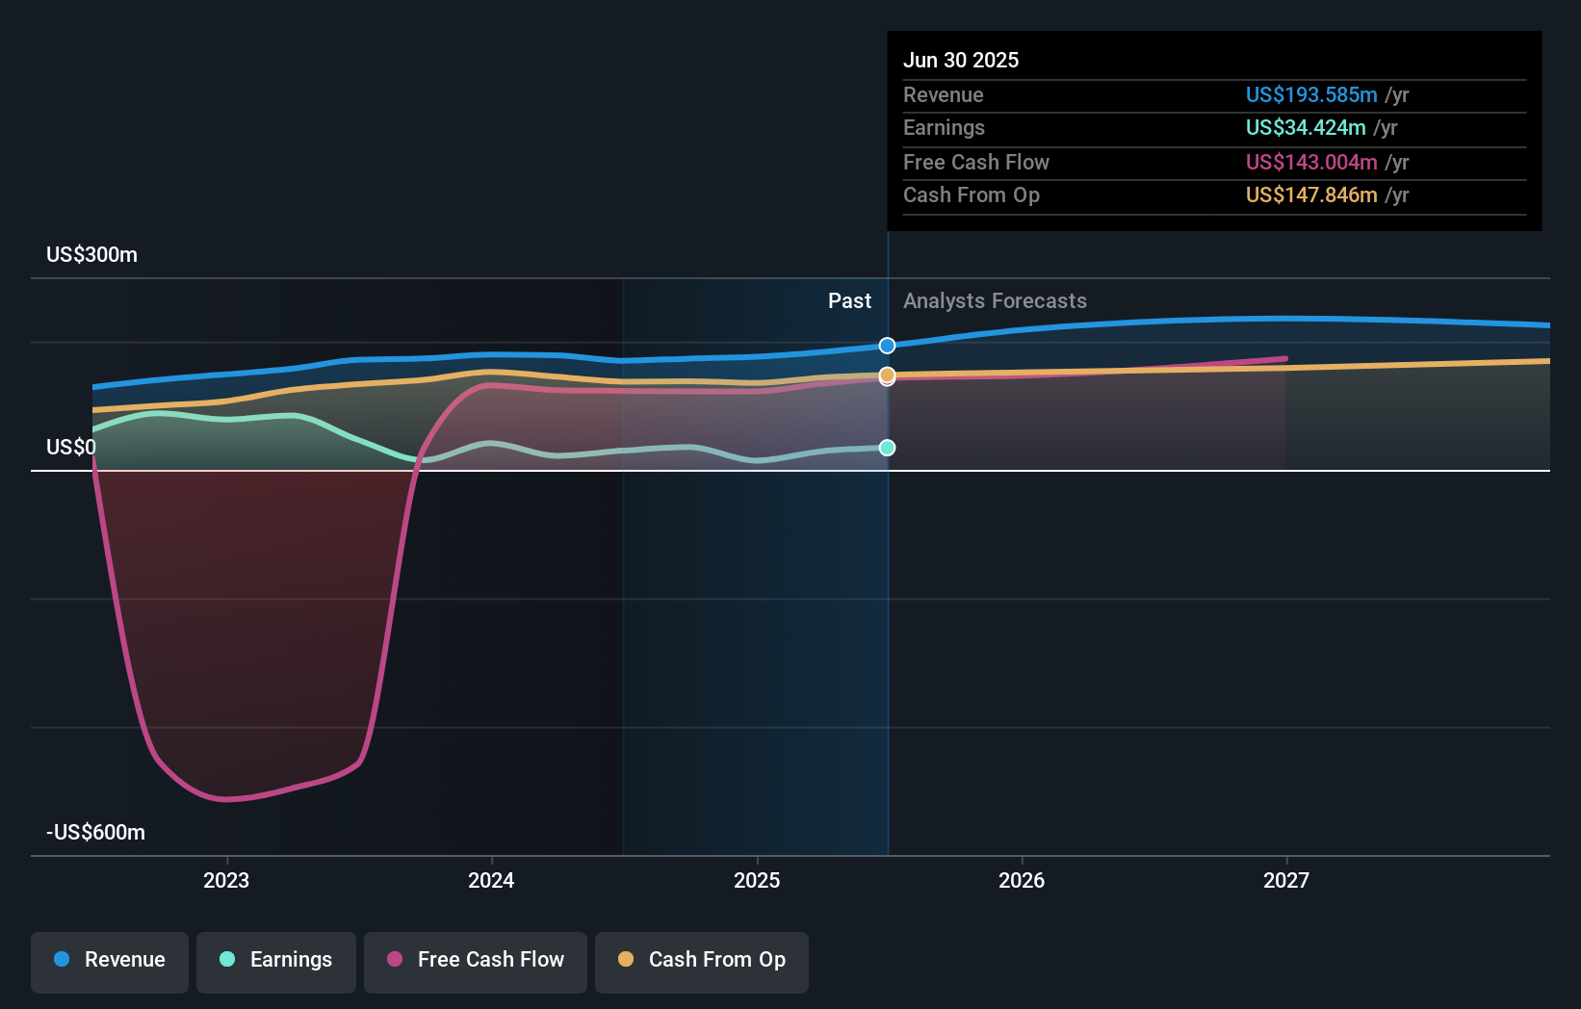Image resolution: width=1581 pixels, height=1009 pixels.
Task: Toggle the Cash From Op series in the legend
Action: [x=702, y=962]
